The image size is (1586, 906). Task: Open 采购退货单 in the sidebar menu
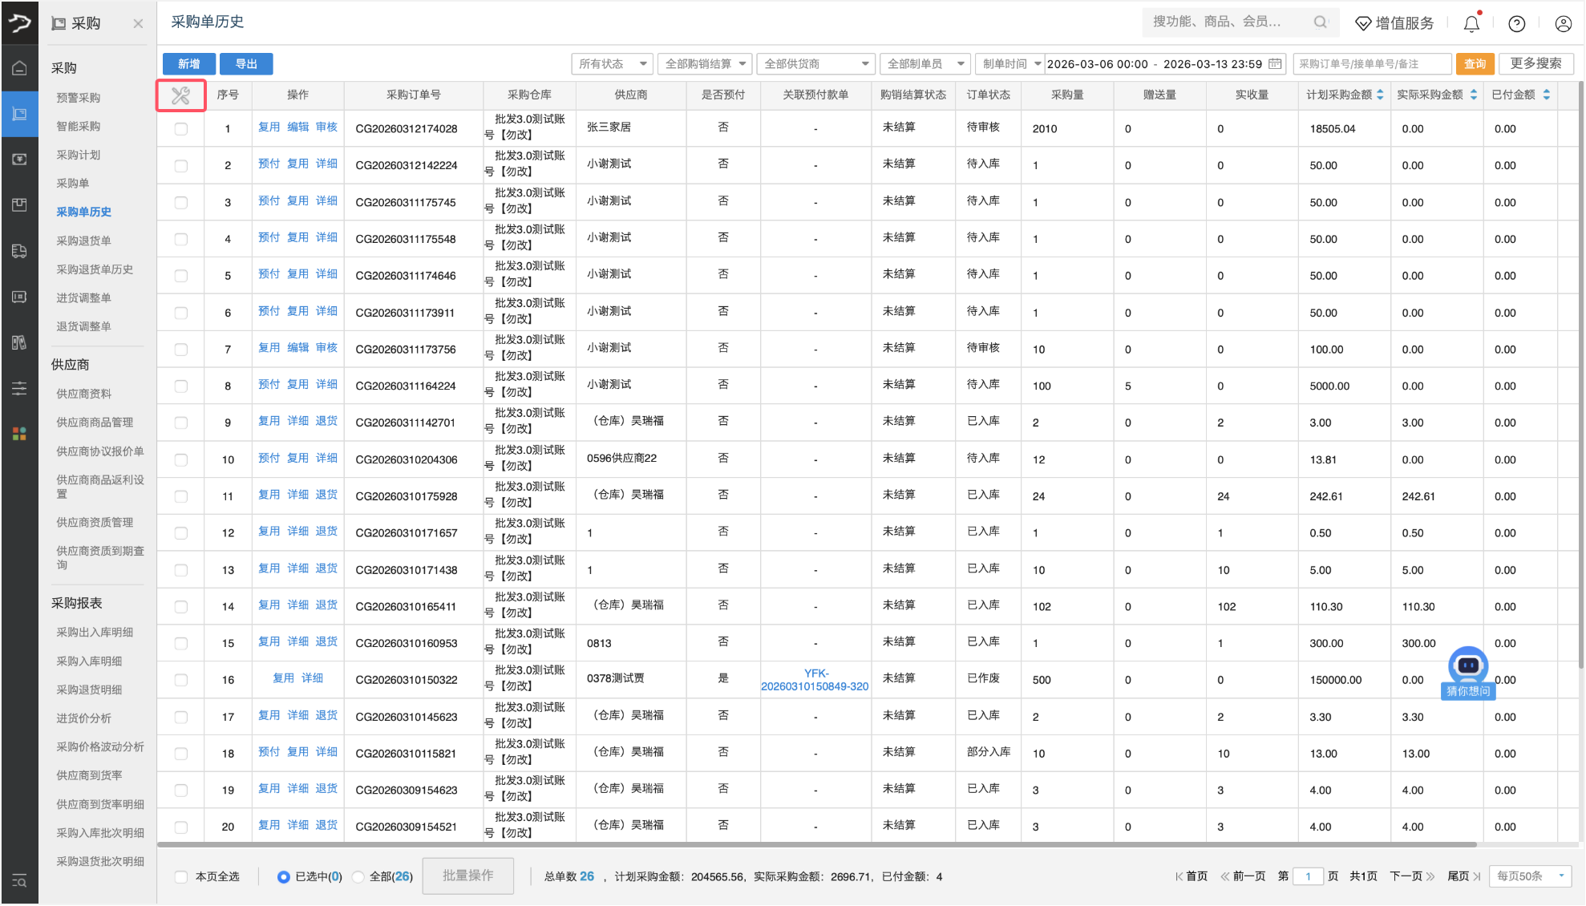tap(83, 241)
